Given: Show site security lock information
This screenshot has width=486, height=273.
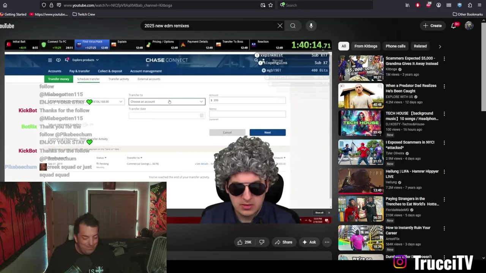Looking at the screenshot, I should coord(51,5).
